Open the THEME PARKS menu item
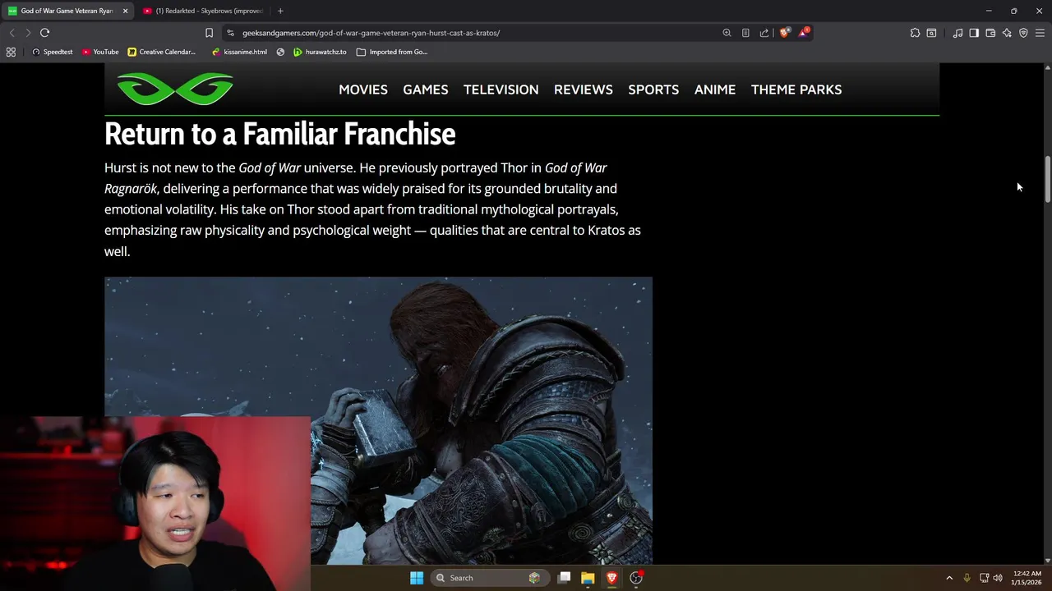 coord(796,89)
